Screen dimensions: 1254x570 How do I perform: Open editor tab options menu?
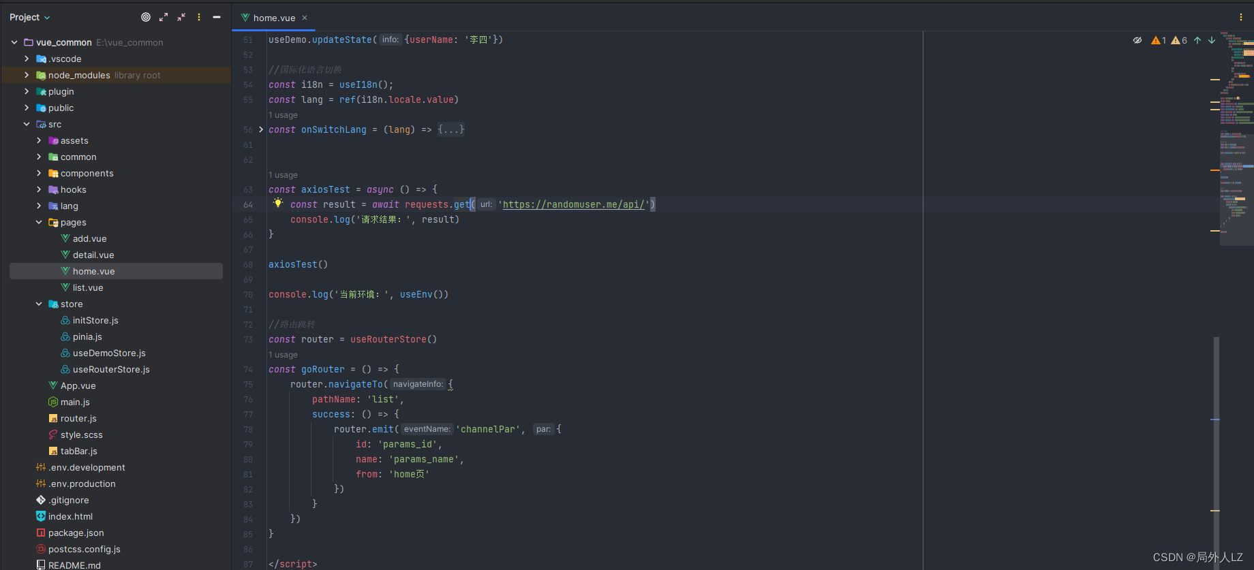click(1240, 17)
